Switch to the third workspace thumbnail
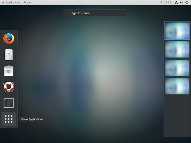This screenshot has height=143, width=191. (177, 68)
